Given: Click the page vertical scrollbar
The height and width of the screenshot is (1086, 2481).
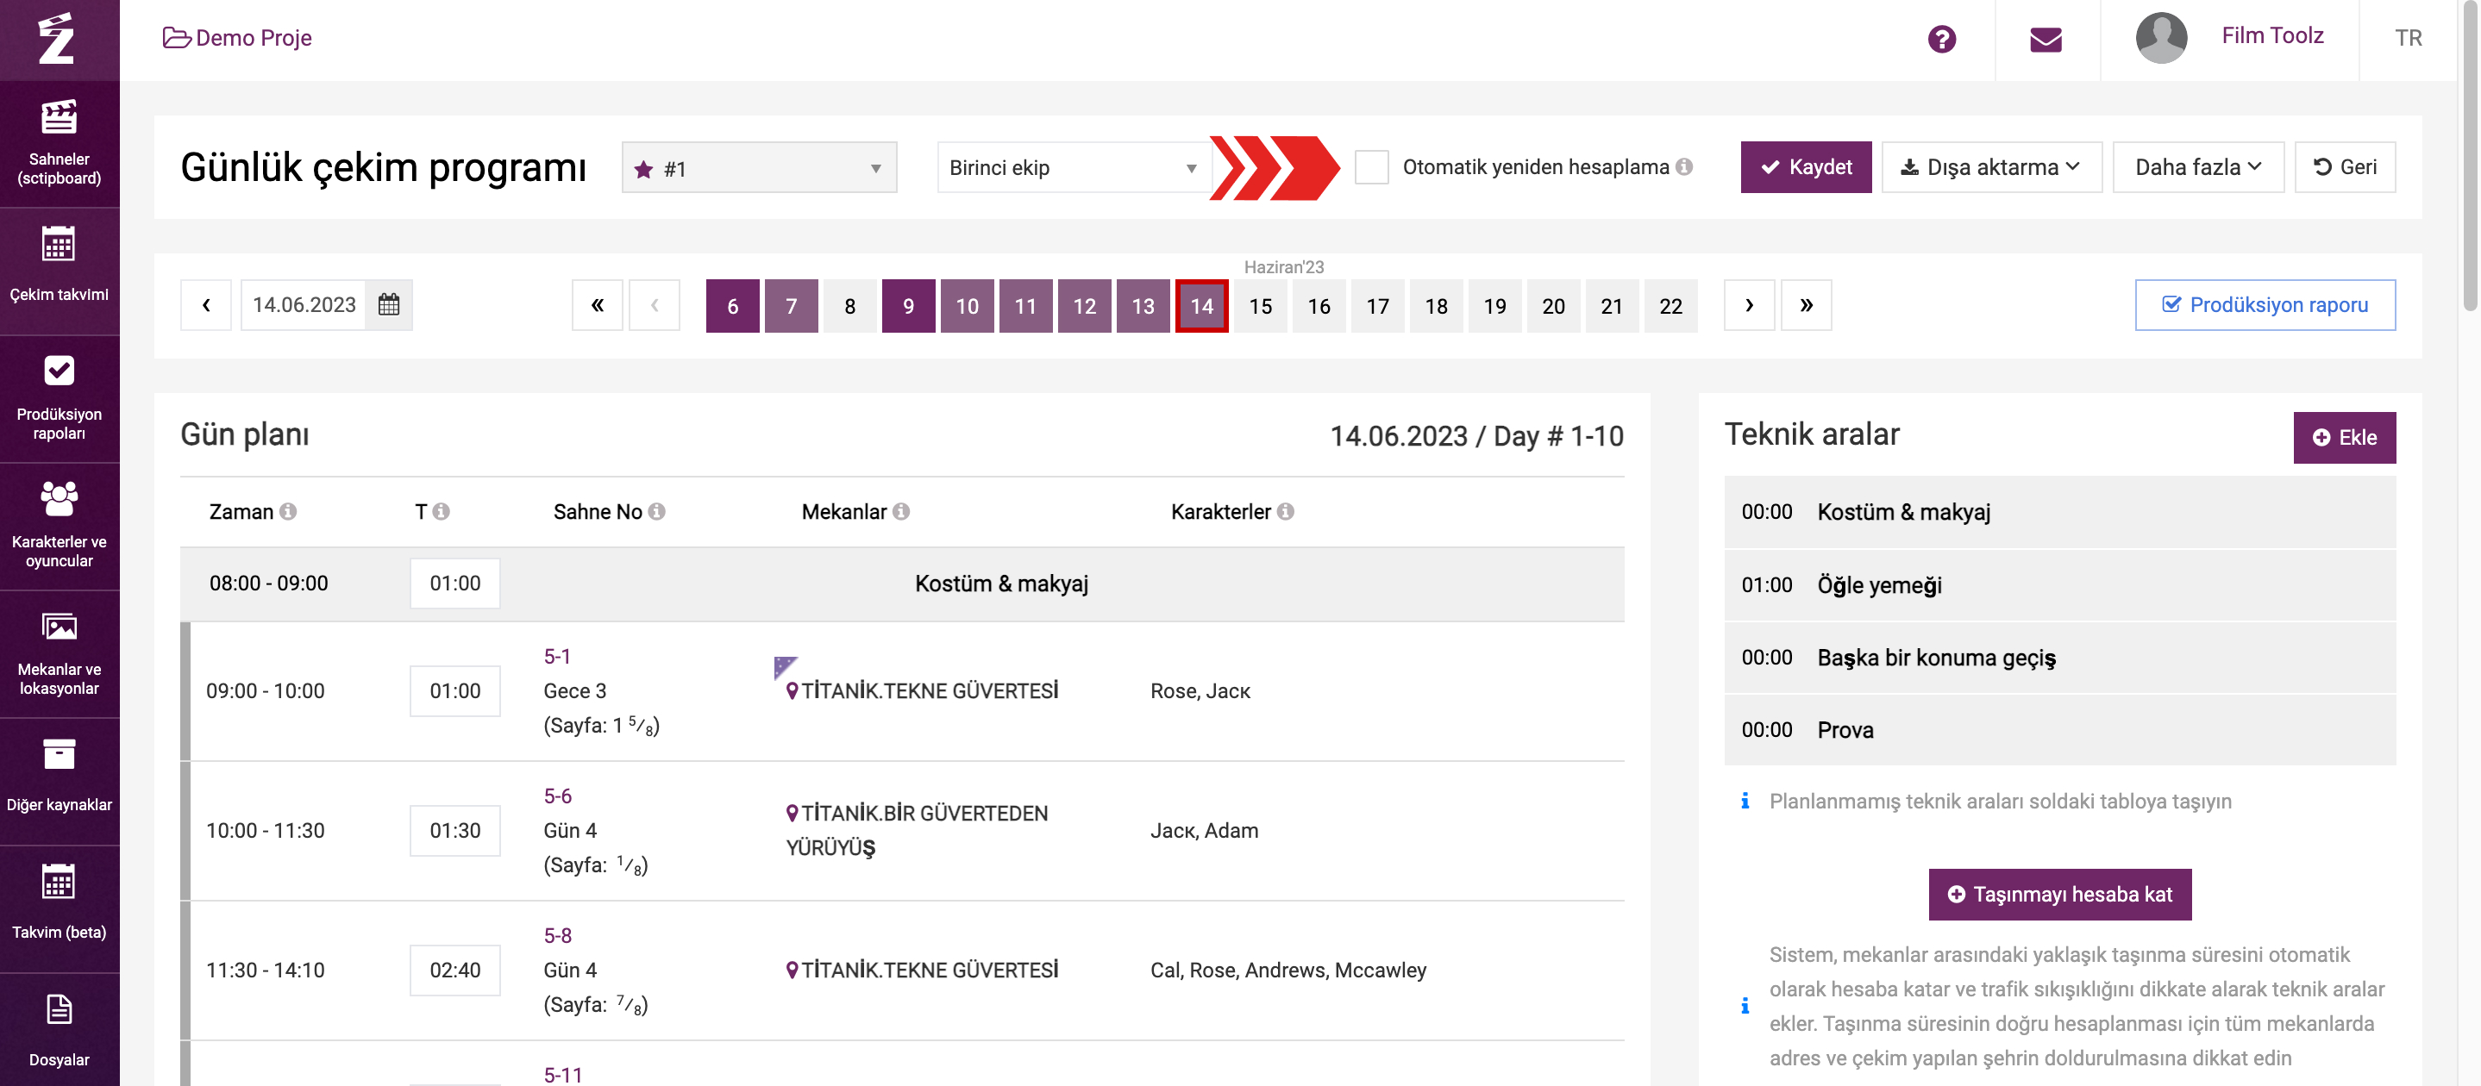Looking at the screenshot, I should tap(2471, 159).
